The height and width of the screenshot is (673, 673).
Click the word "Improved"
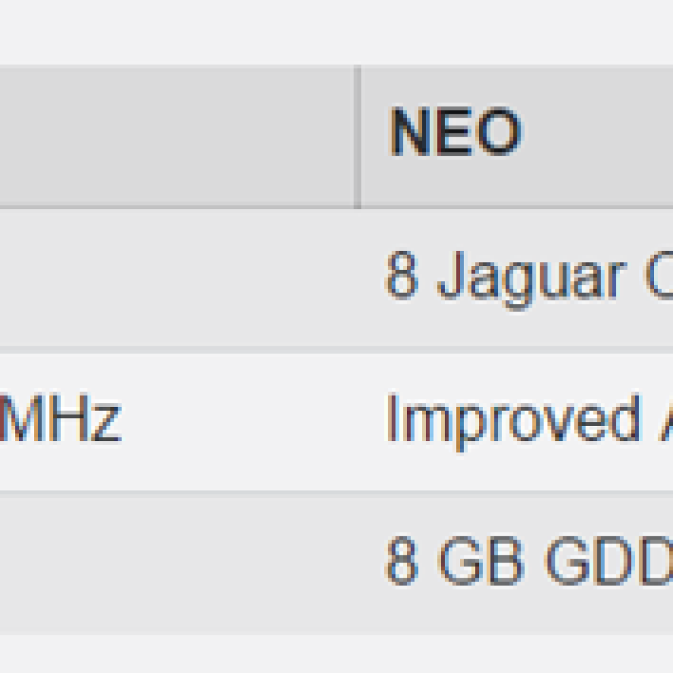pyautogui.click(x=511, y=418)
